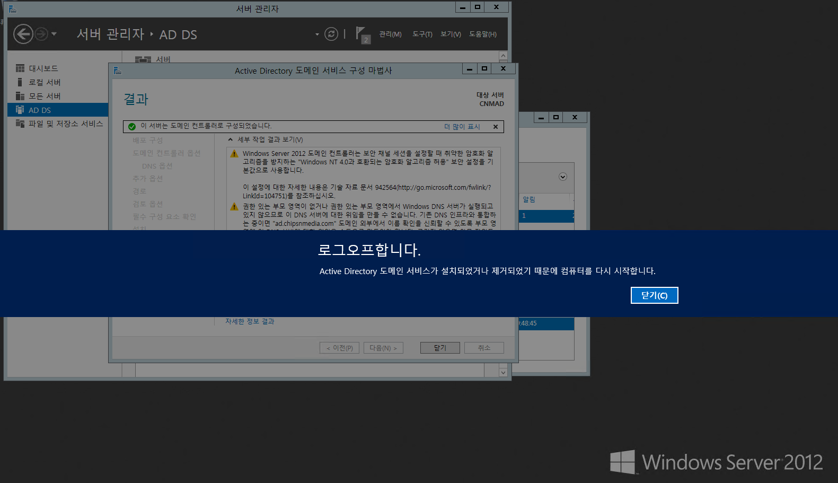Click the < 이전(P) button
The width and height of the screenshot is (838, 483).
coord(339,348)
